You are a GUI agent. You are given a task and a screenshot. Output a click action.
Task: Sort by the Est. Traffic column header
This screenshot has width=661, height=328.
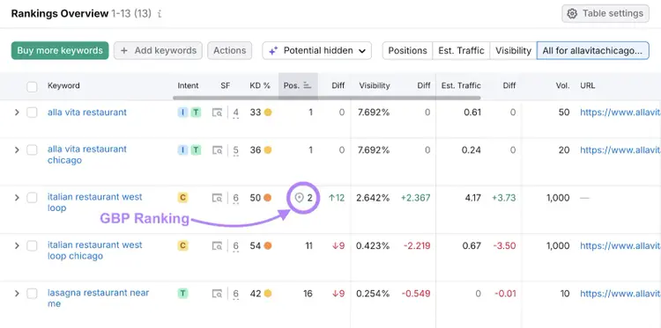(x=461, y=86)
